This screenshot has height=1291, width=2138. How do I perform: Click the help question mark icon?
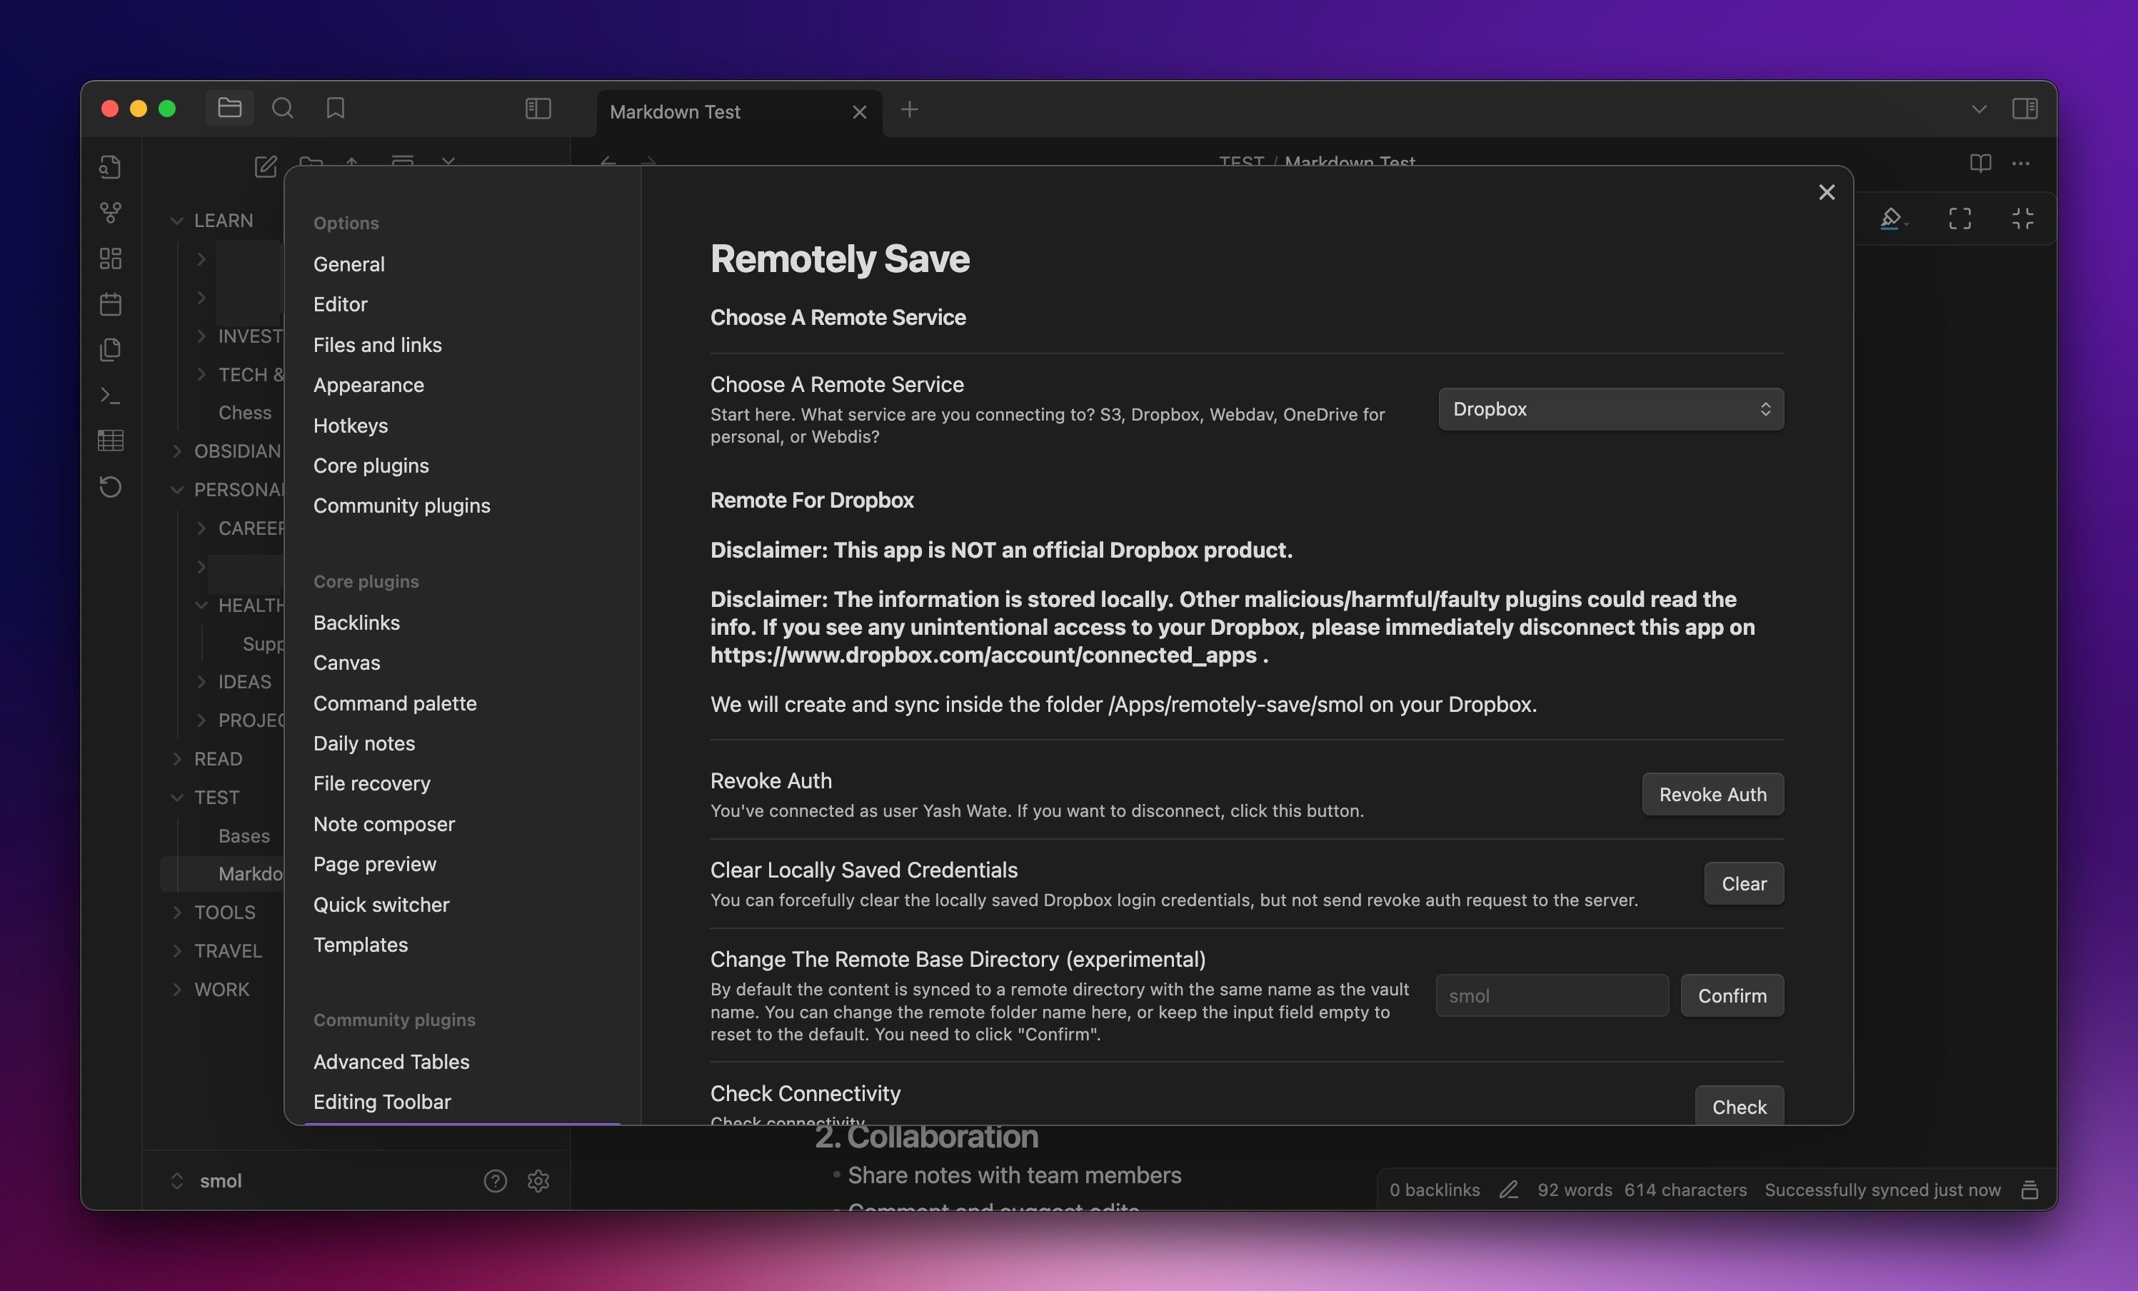pos(495,1181)
